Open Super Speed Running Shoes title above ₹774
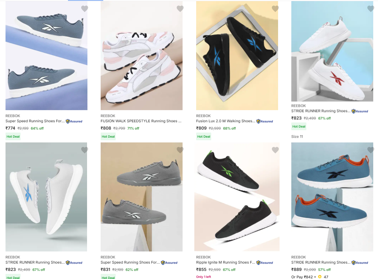This screenshot has height=279, width=378. click(x=35, y=121)
